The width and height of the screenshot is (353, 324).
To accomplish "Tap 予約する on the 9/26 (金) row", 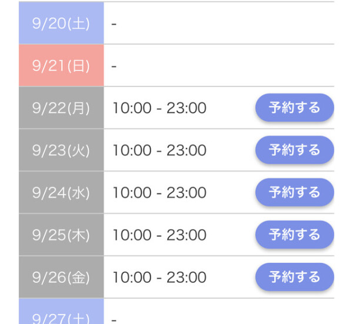I will (x=294, y=277).
